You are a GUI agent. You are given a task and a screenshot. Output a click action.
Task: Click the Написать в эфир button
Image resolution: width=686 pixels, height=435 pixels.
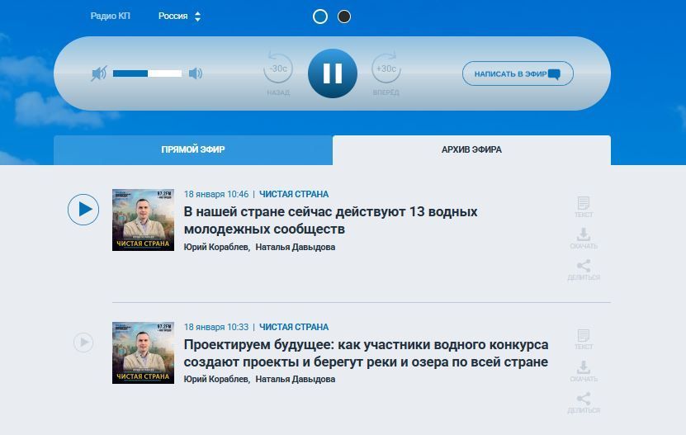518,73
